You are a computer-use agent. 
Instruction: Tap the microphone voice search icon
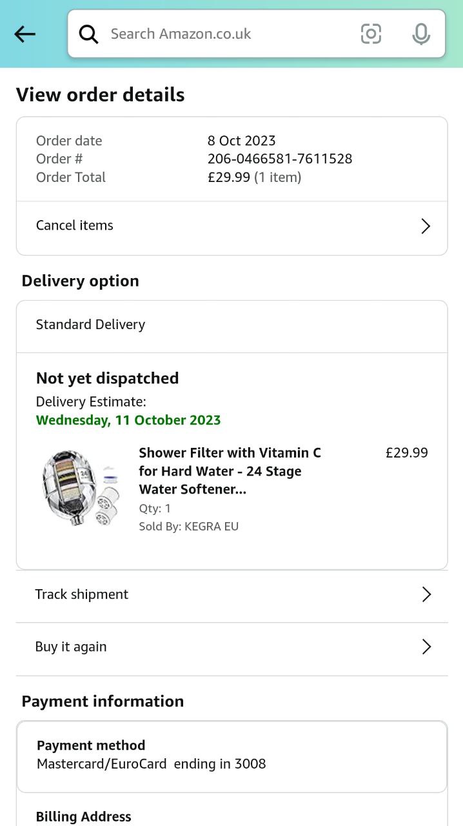point(420,34)
